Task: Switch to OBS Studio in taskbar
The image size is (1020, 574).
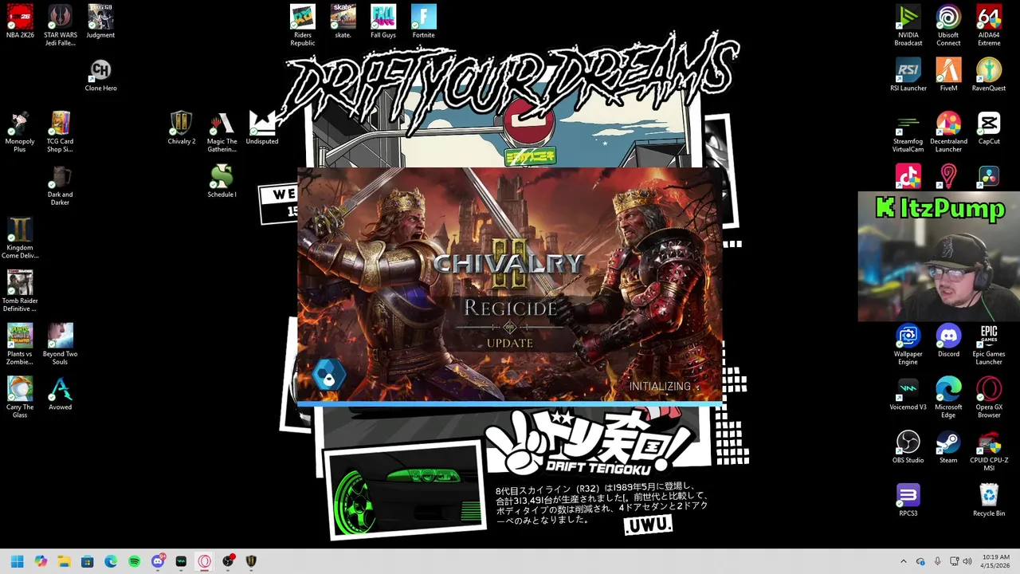Action: pos(228,561)
